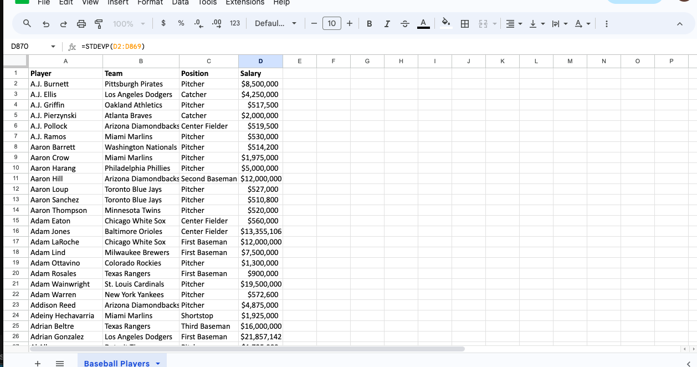Select the Paint format tool
697x367 pixels.
point(99,23)
